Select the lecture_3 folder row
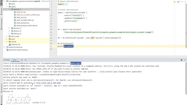The height and width of the screenshot is (105, 187). pos(26,31)
